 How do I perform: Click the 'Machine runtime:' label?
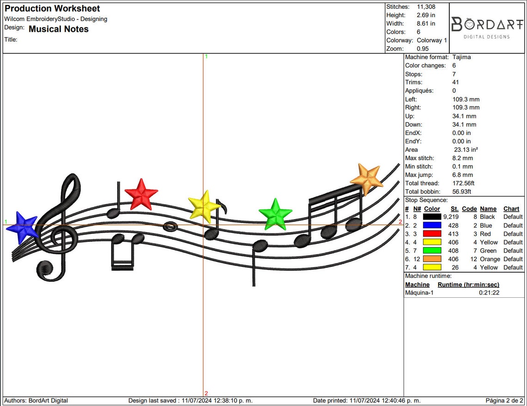[428, 276]
